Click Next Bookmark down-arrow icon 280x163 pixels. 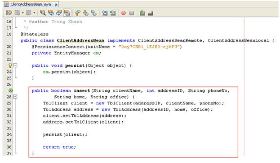(x=86, y=13)
